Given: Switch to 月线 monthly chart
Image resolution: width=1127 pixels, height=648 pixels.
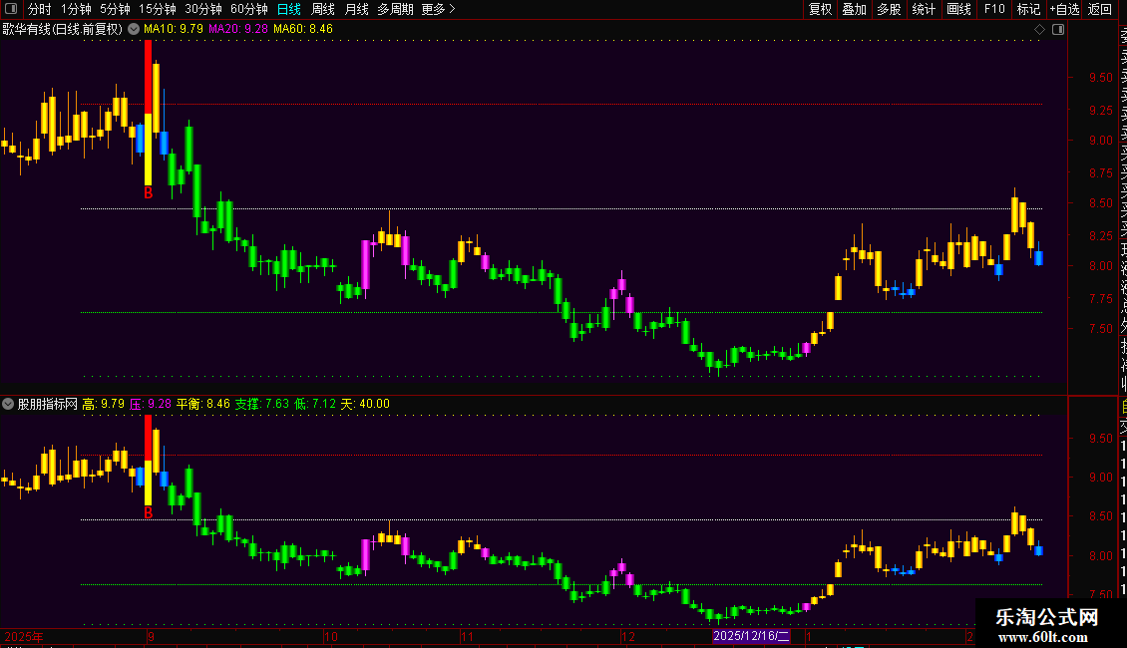Looking at the screenshot, I should coord(356,9).
